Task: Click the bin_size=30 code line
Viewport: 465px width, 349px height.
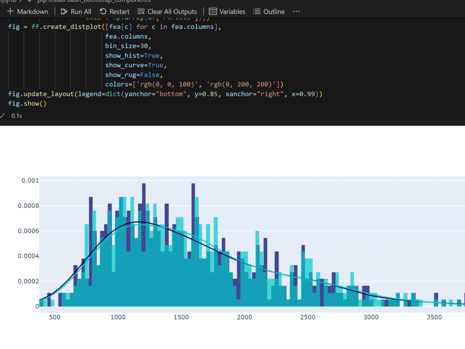Action: 128,46
